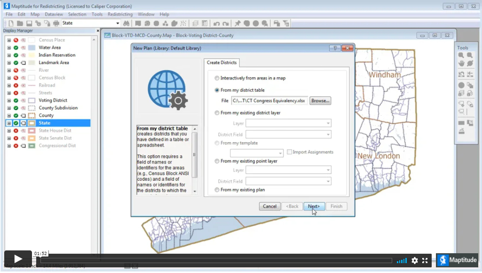Click the binoculars Find icon in toolbar

point(126,23)
